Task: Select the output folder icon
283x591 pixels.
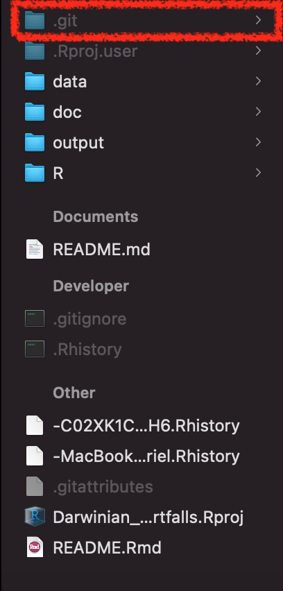Action: pyautogui.click(x=35, y=142)
